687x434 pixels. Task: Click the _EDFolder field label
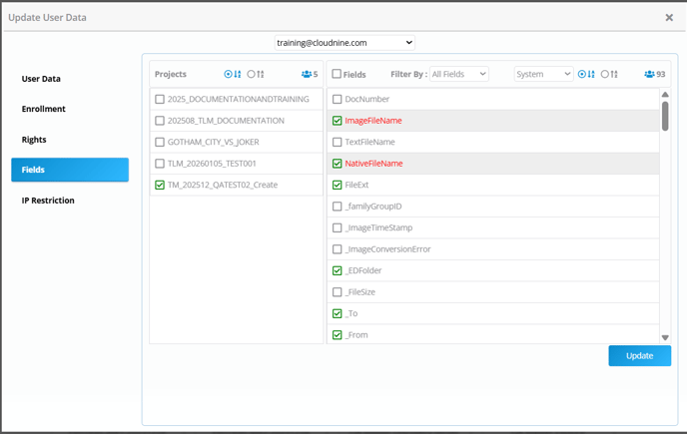363,270
